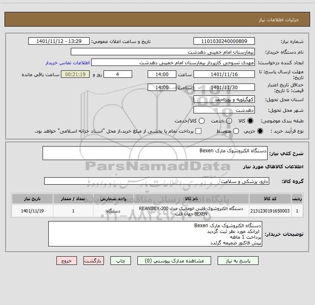Click the تعداد / مقدار column header
The height and width of the screenshot is (305, 315).
(x=73, y=199)
